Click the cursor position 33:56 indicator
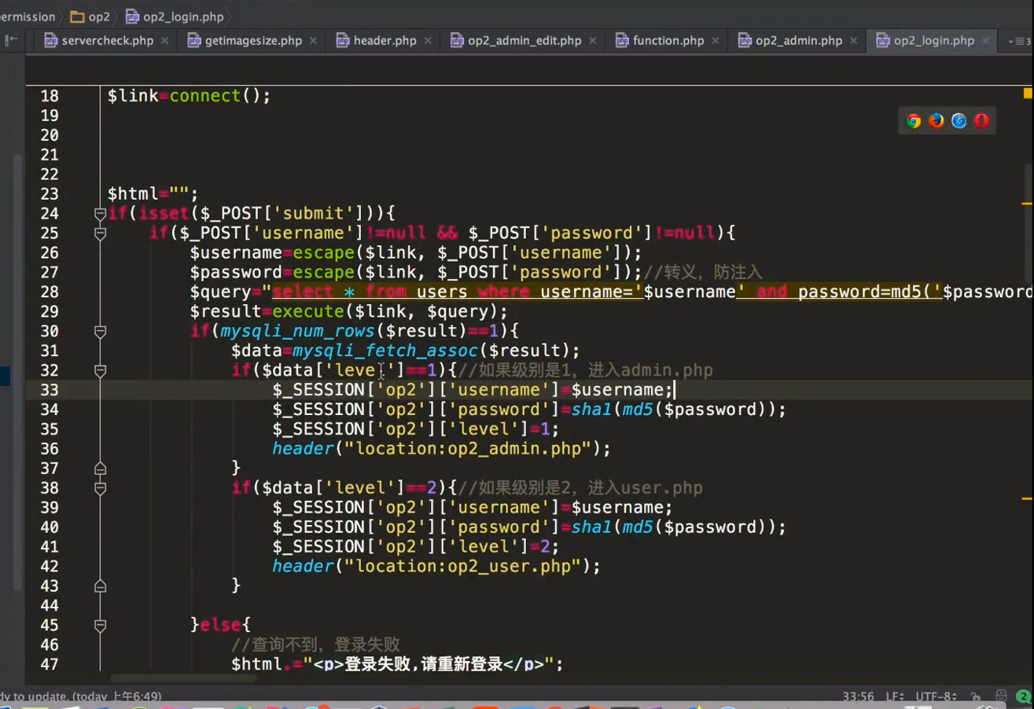 (x=859, y=696)
